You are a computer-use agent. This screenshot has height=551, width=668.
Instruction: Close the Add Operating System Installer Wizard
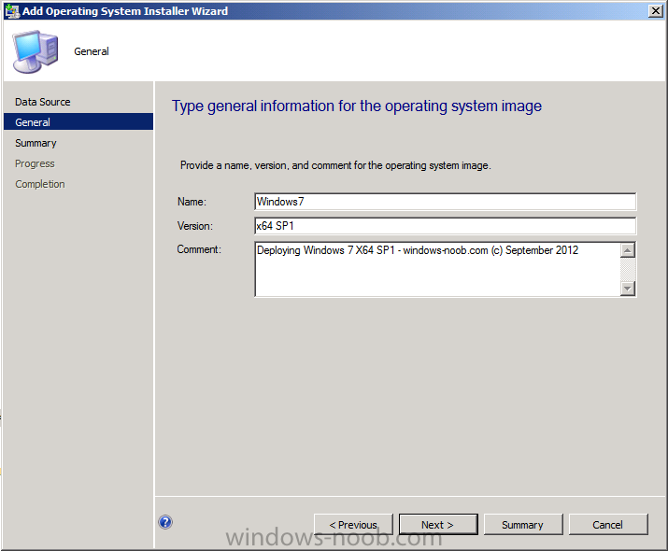click(x=655, y=11)
